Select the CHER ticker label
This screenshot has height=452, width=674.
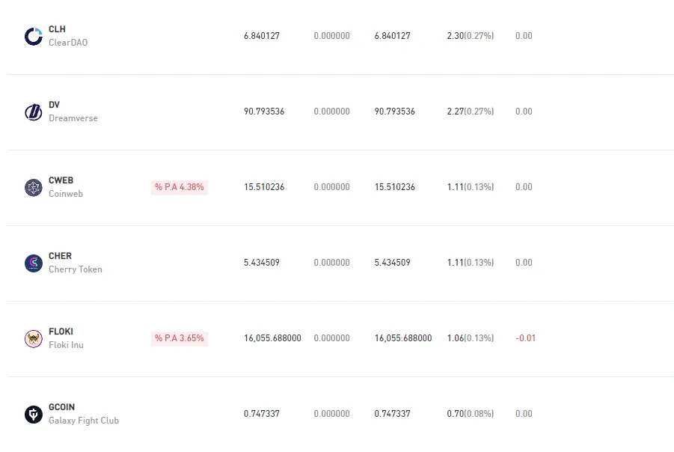[x=60, y=256]
